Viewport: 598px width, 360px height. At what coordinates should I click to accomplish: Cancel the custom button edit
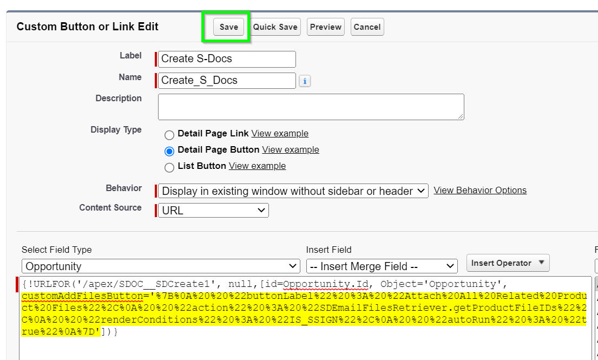click(x=367, y=27)
